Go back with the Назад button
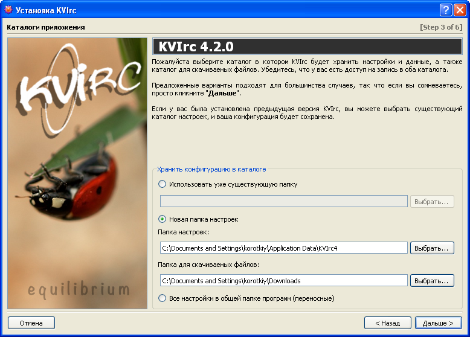 [x=387, y=323]
